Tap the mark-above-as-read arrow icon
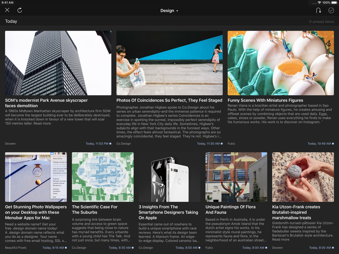The width and height of the screenshot is (339, 254). (318, 10)
